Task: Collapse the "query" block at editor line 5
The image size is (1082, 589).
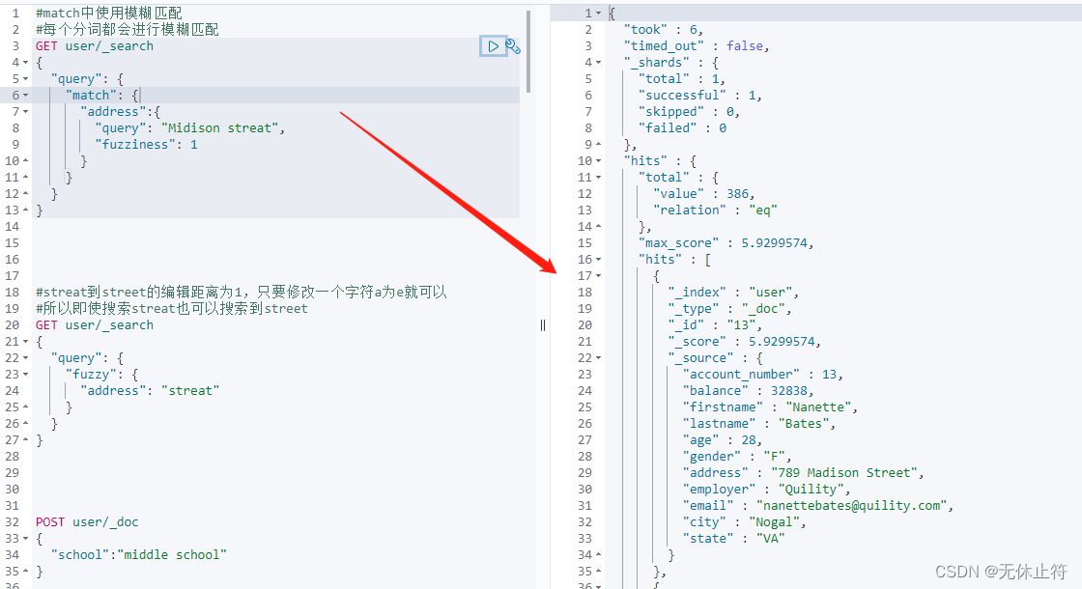Action: pyautogui.click(x=26, y=79)
